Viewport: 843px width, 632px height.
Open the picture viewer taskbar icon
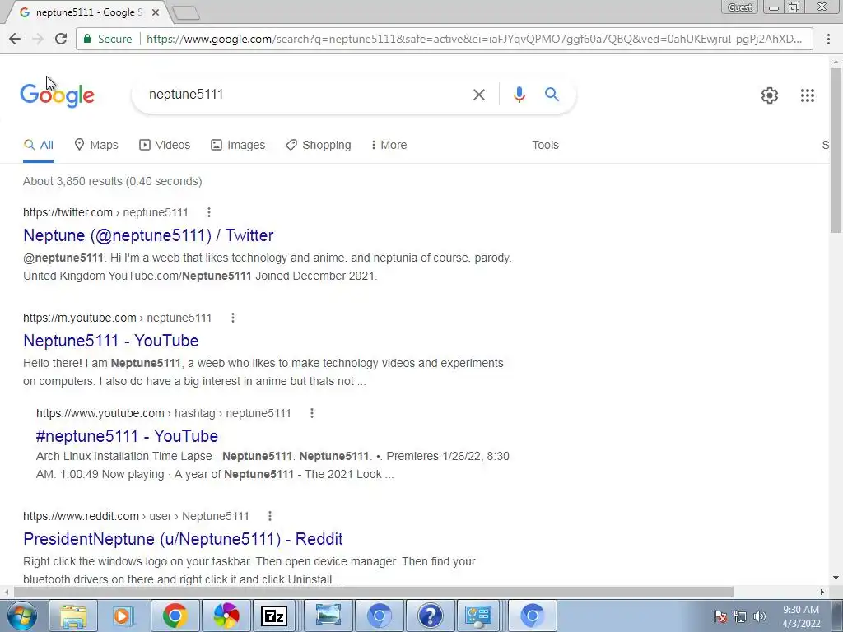[x=328, y=616]
